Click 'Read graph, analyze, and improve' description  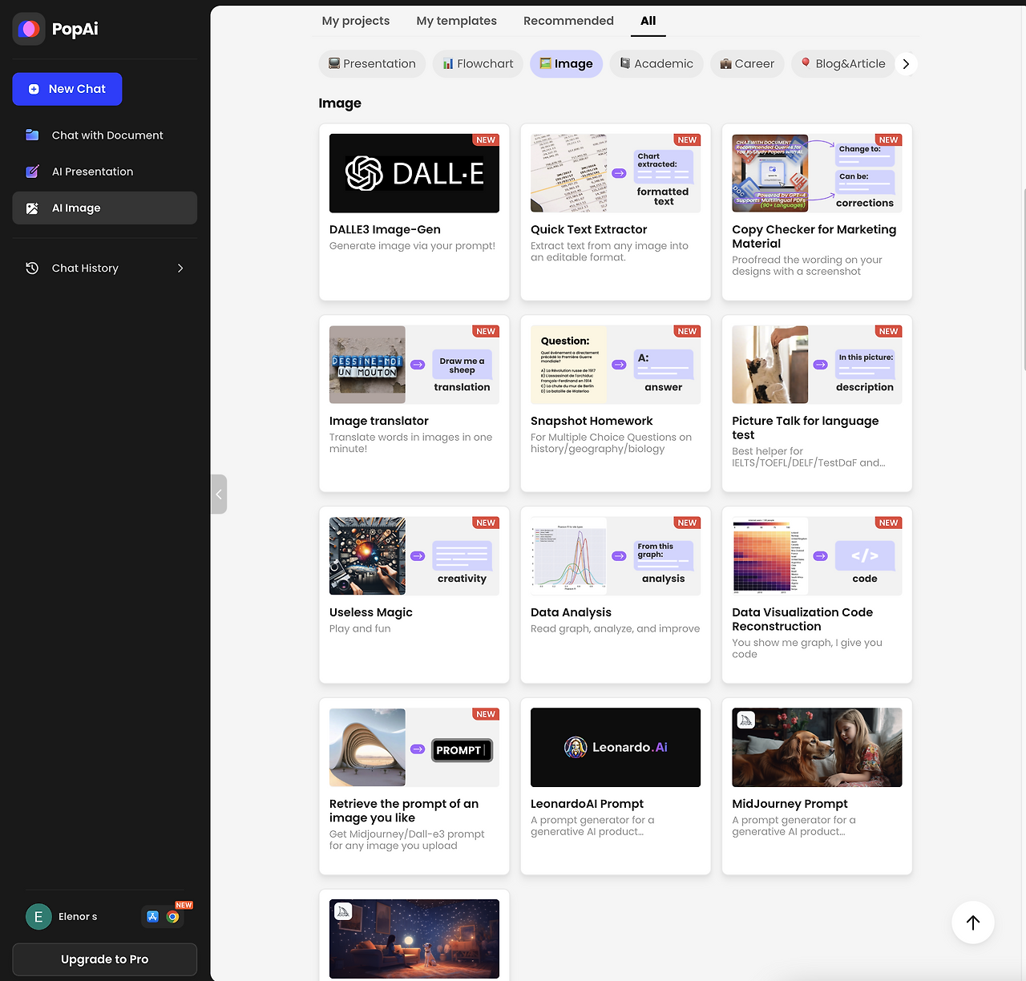615,629
